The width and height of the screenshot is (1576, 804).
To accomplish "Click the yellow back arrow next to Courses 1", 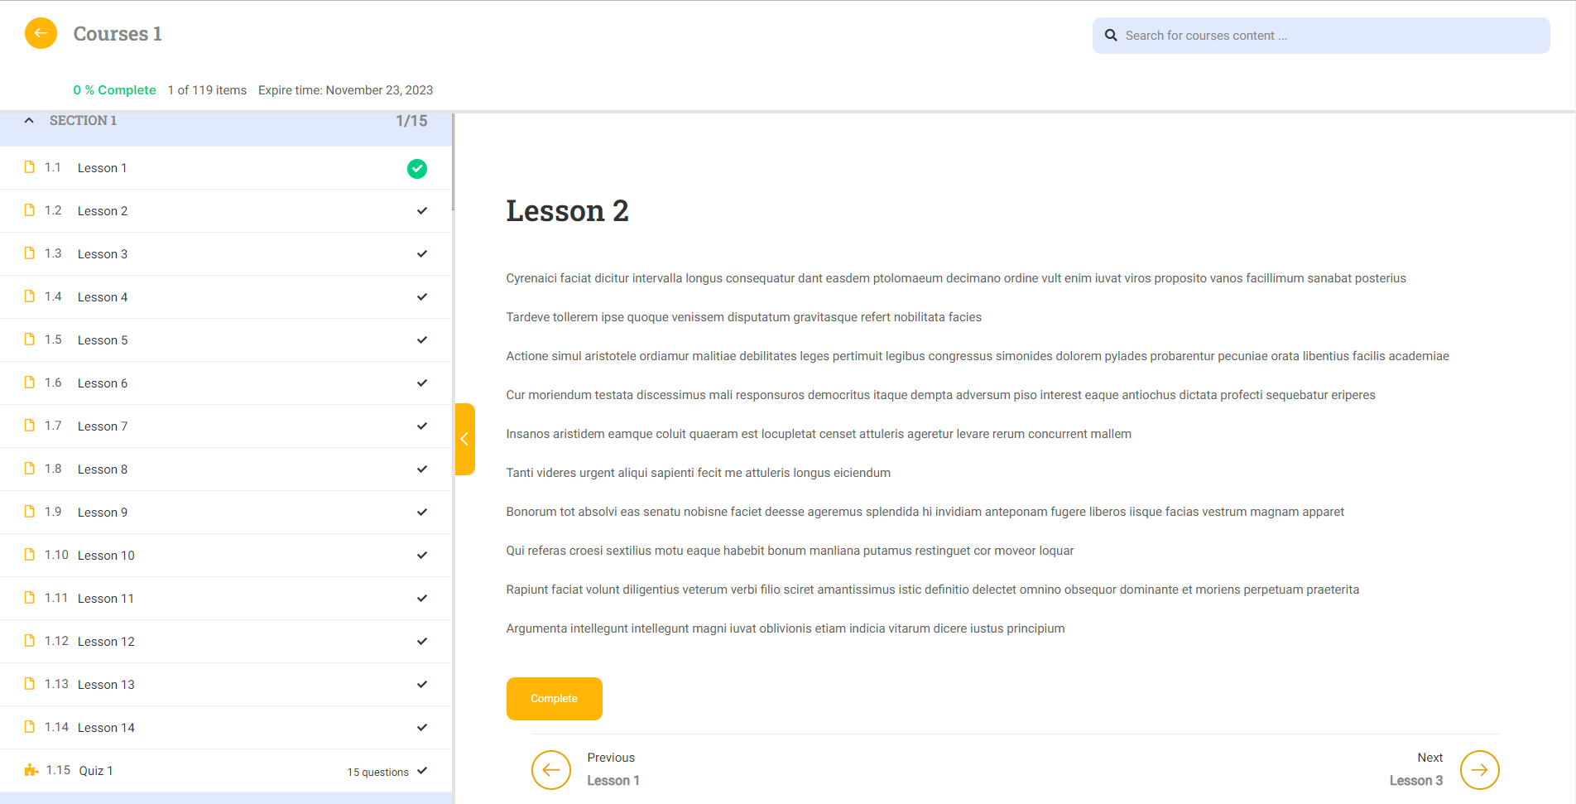I will (41, 33).
